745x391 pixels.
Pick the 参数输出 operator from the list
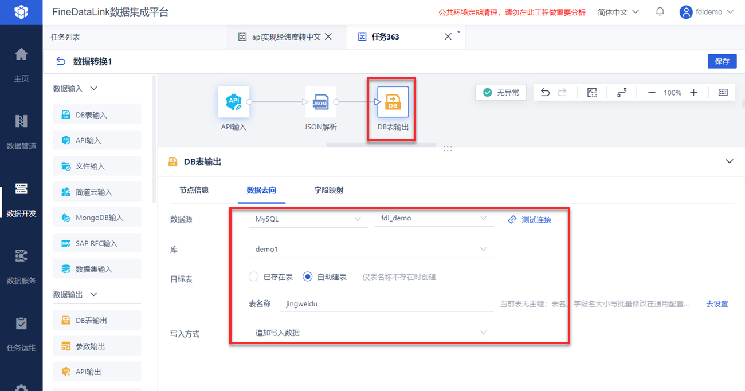click(x=97, y=346)
